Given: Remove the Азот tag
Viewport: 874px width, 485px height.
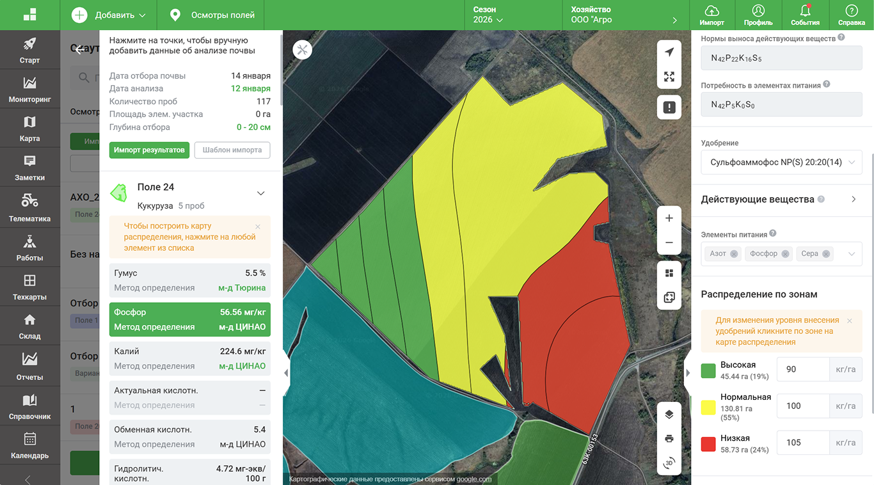Looking at the screenshot, I should tap(734, 254).
